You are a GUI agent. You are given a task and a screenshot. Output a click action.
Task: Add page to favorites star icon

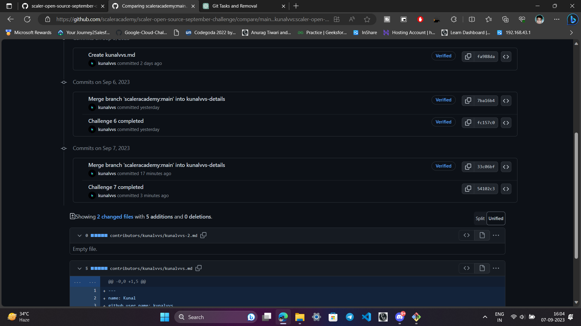tap(367, 19)
